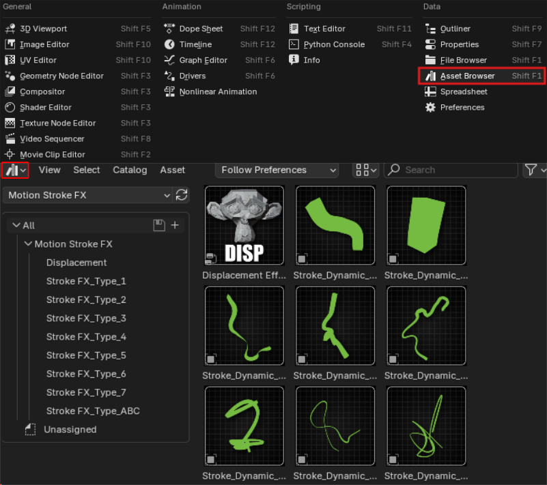Screen dimensions: 547x485
Task: Click the Outliner icon
Action: tap(430, 29)
